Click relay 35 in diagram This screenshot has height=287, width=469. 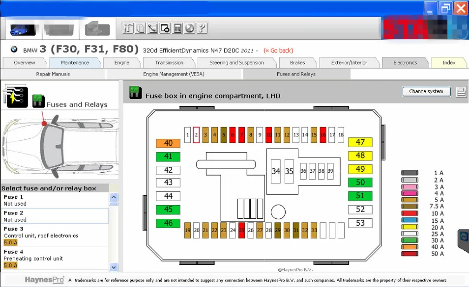point(289,171)
